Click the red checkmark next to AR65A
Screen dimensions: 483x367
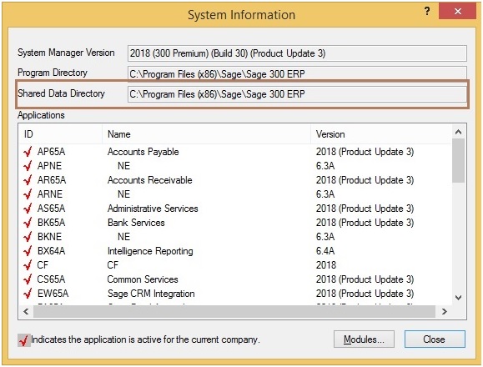28,180
